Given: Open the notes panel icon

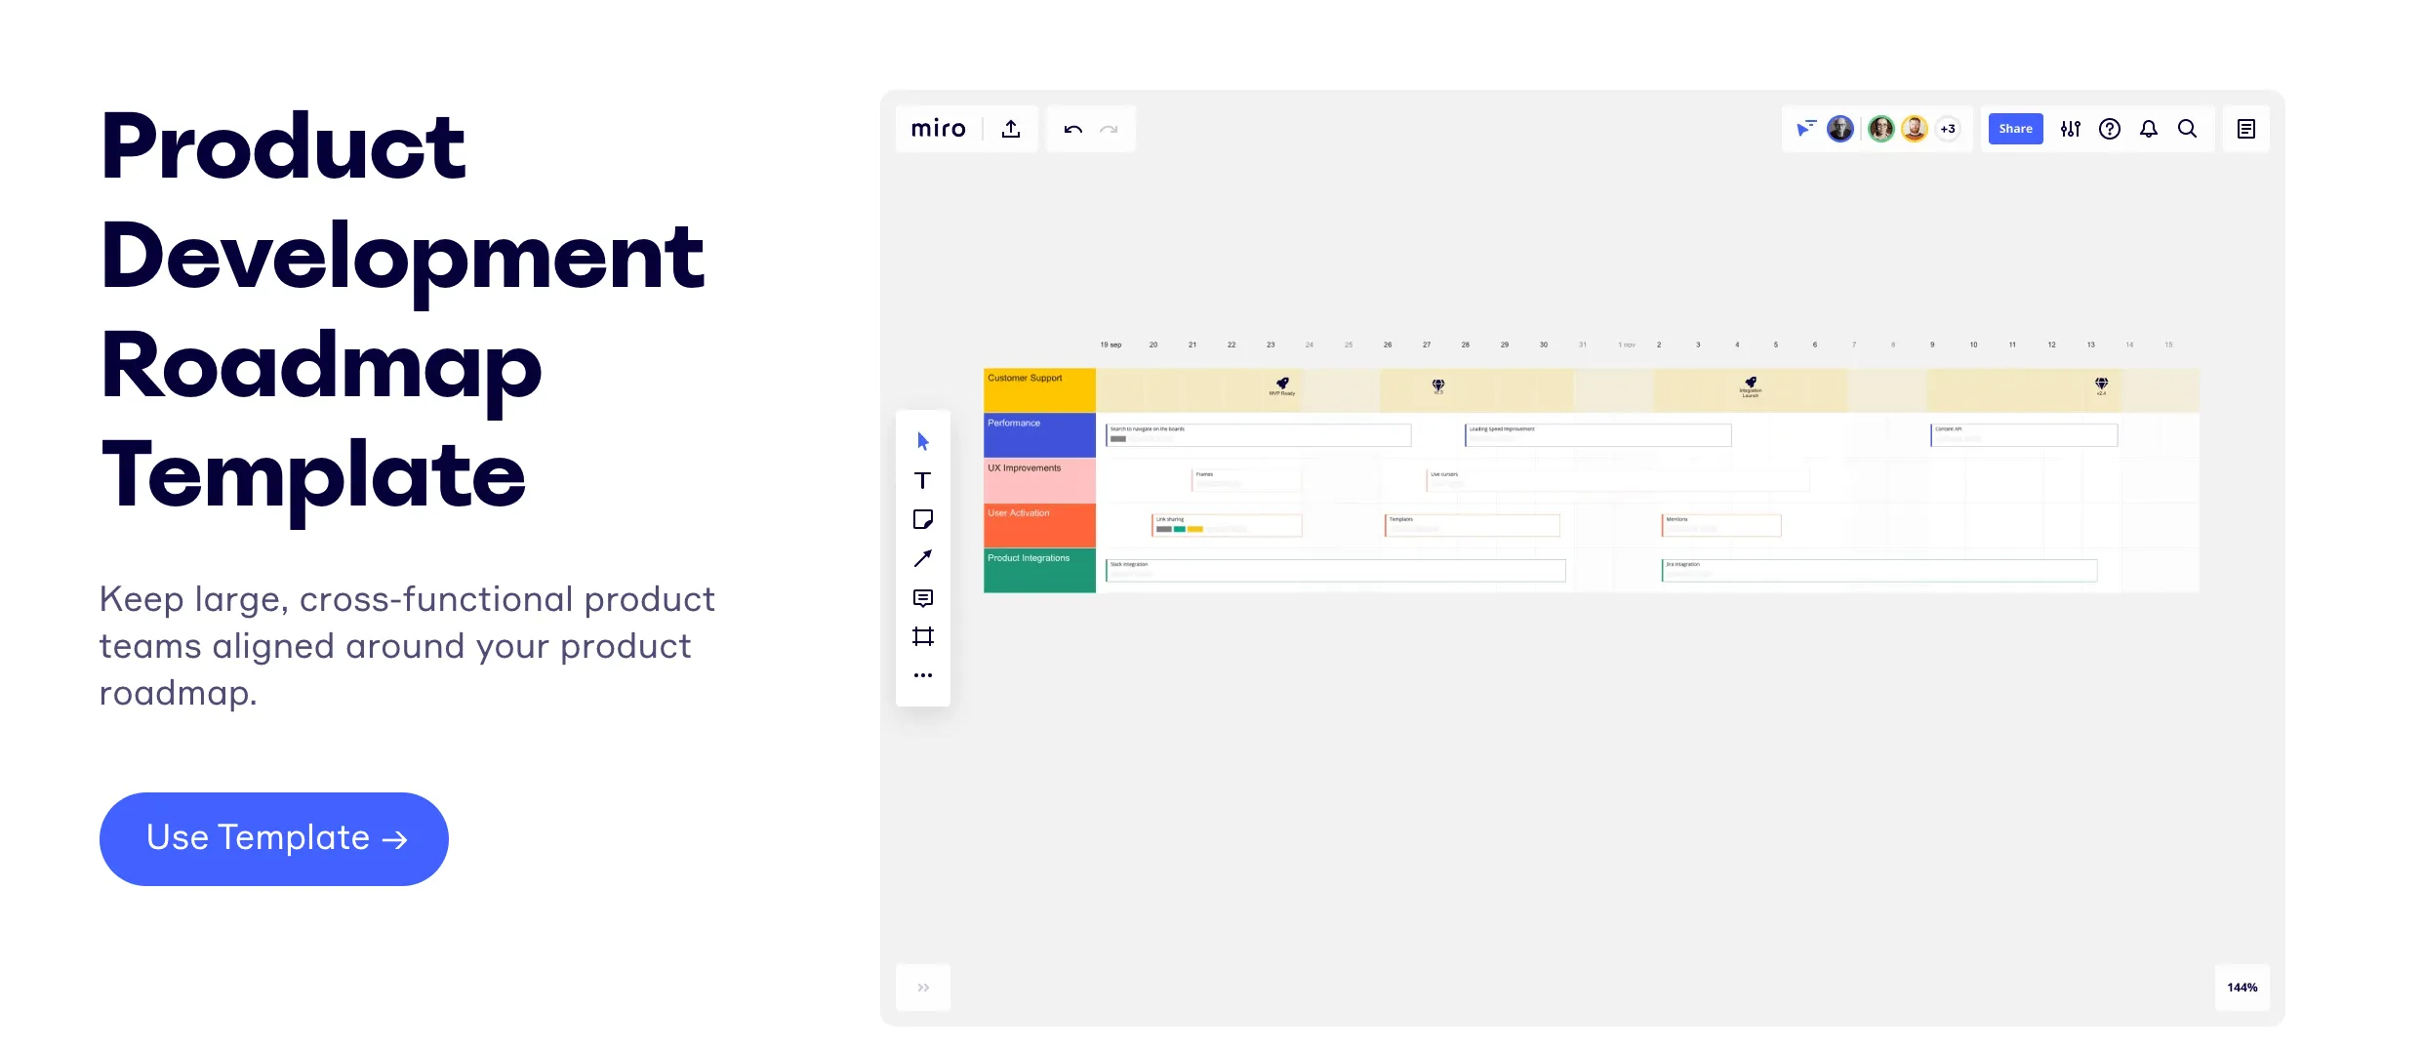Looking at the screenshot, I should coord(2246,129).
